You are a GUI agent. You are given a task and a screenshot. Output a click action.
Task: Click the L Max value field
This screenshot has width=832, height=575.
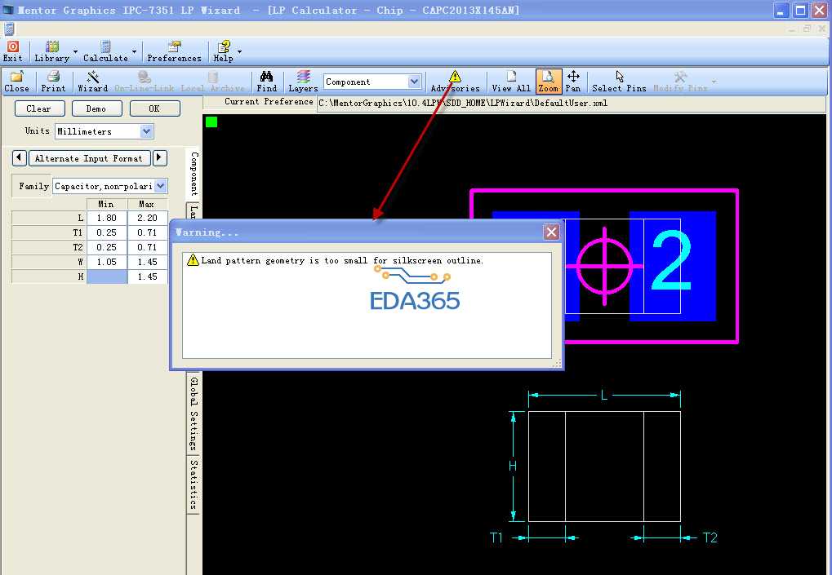[148, 218]
